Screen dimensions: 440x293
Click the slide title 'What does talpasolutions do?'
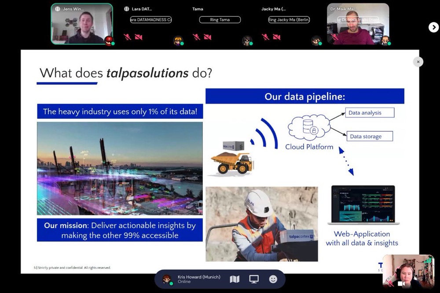[126, 73]
